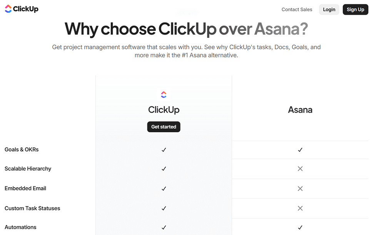This screenshot has height=235, width=371.
Task: Click Asana's Scalable Hierarchy X mark
Action: pyautogui.click(x=300, y=169)
